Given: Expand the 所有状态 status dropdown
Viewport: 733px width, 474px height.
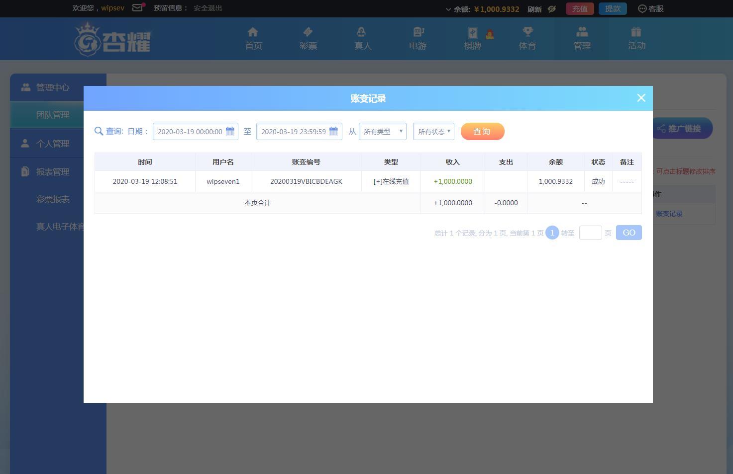Looking at the screenshot, I should click(433, 132).
